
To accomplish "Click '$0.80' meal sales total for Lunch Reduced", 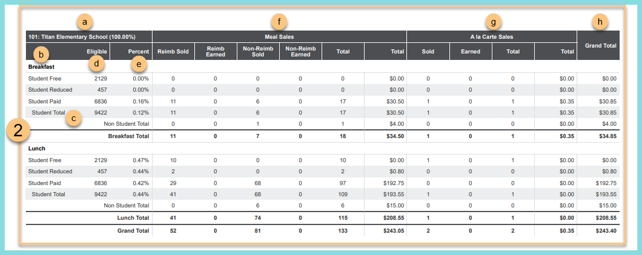I will (397, 171).
